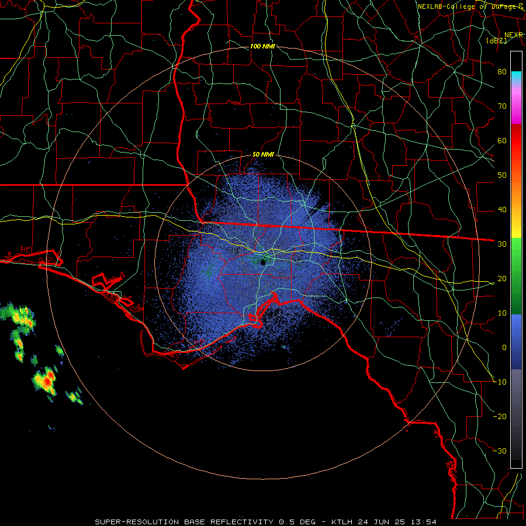The width and height of the screenshot is (526, 526).
Task: Click the 60 value on dBZ scale
Action: click(502, 141)
